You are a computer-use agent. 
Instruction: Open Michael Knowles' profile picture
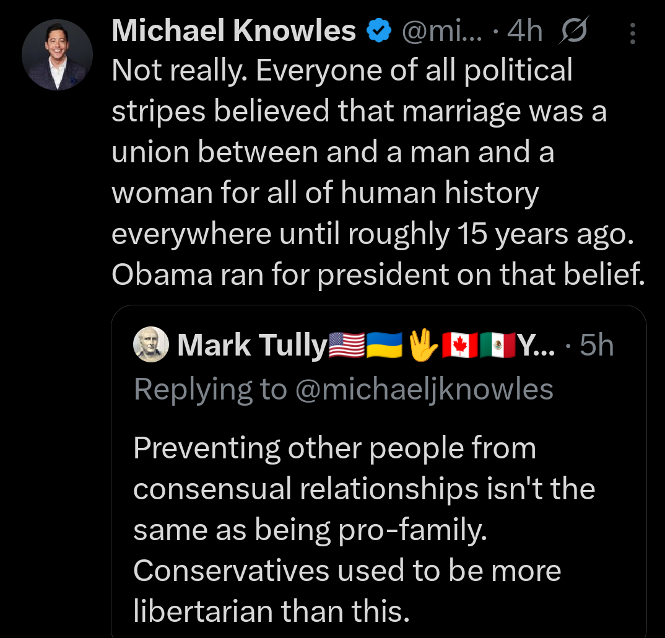(x=57, y=55)
